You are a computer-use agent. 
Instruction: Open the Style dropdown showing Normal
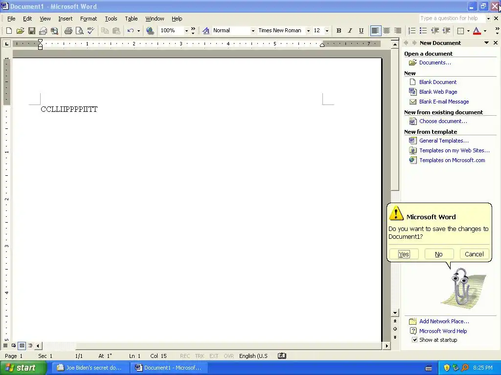(253, 31)
